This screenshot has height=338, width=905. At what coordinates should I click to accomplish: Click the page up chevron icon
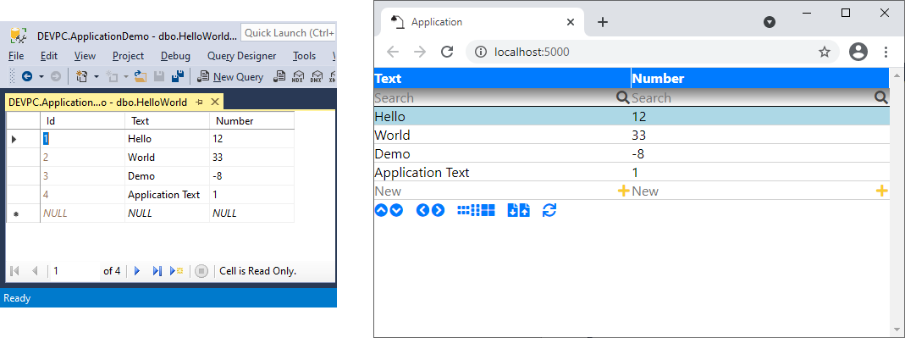coord(381,210)
